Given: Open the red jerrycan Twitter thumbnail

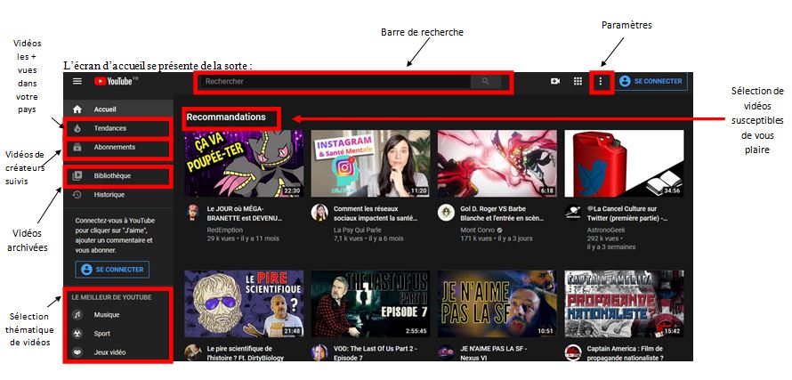Looking at the screenshot, I should point(625,163).
